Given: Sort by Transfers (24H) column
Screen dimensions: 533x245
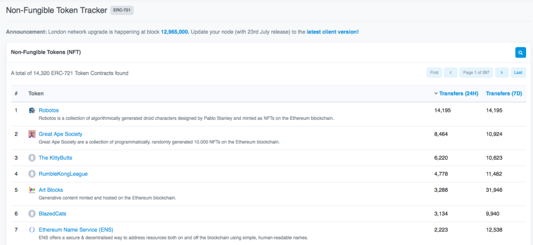Looking at the screenshot, I should [458, 93].
